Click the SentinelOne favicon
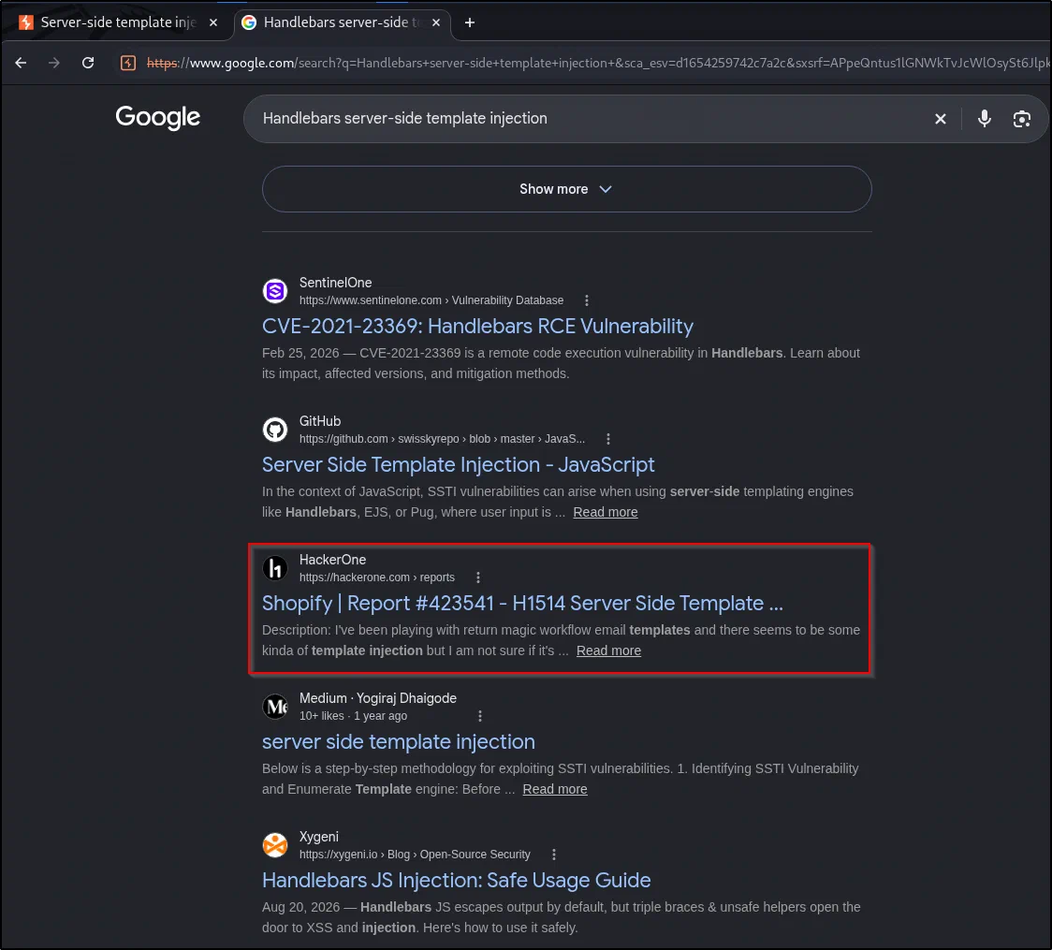 275,291
